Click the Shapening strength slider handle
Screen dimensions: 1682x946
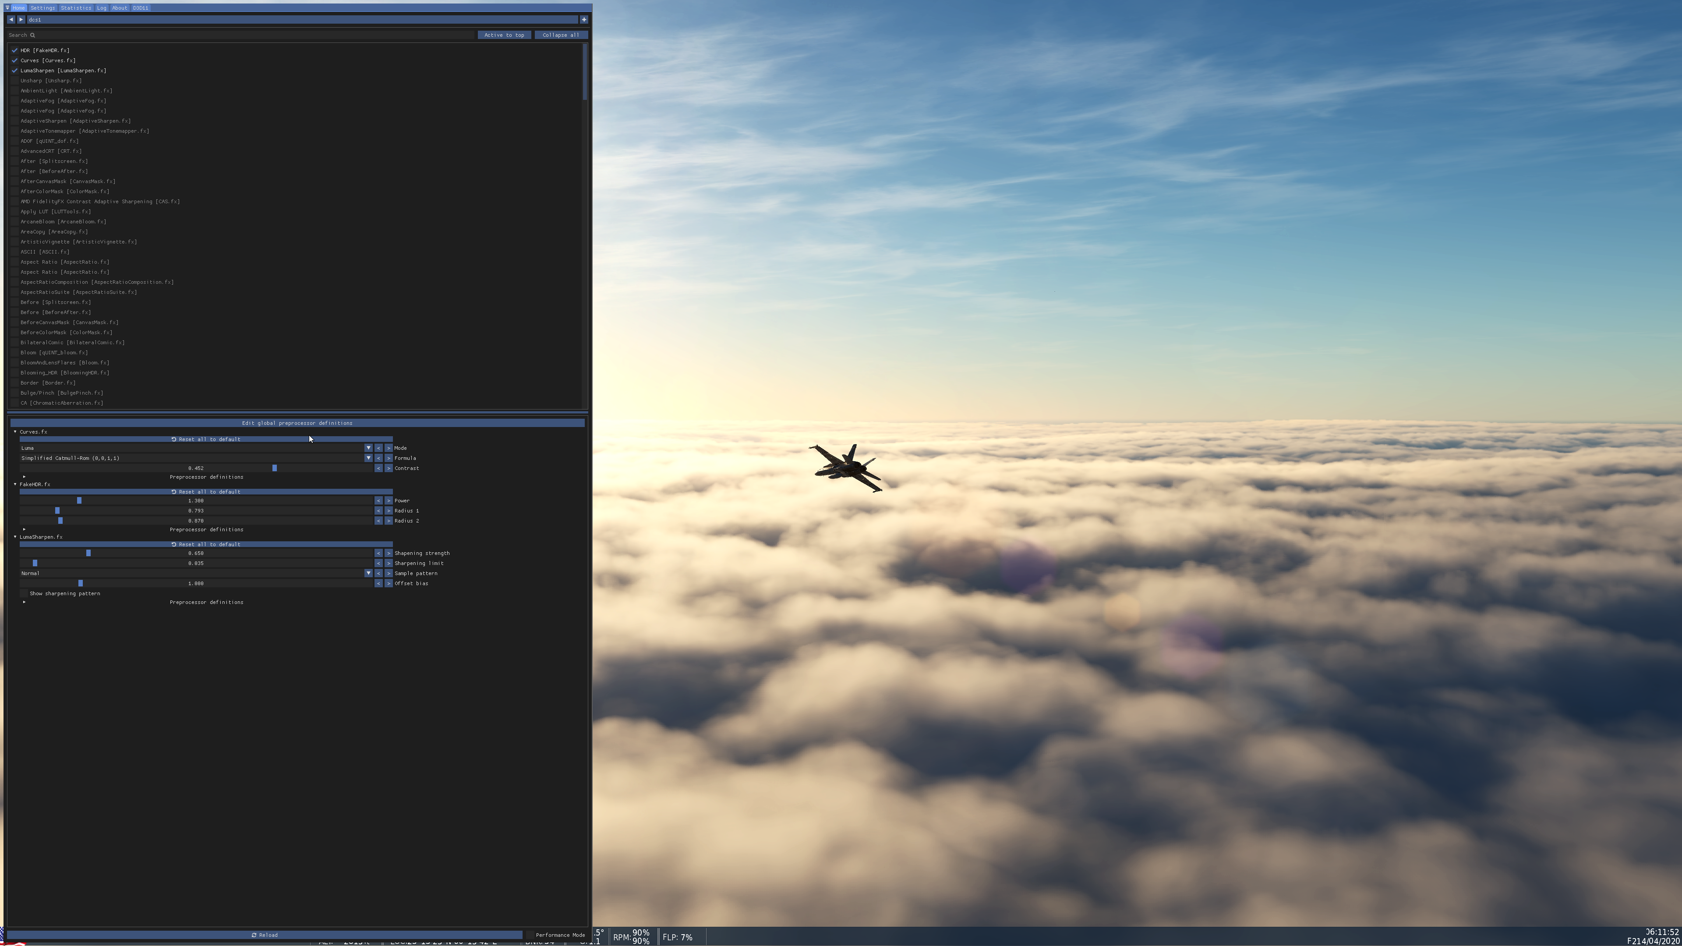tap(88, 553)
